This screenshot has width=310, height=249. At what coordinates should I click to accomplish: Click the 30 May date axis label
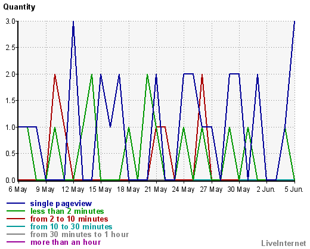[238, 189]
